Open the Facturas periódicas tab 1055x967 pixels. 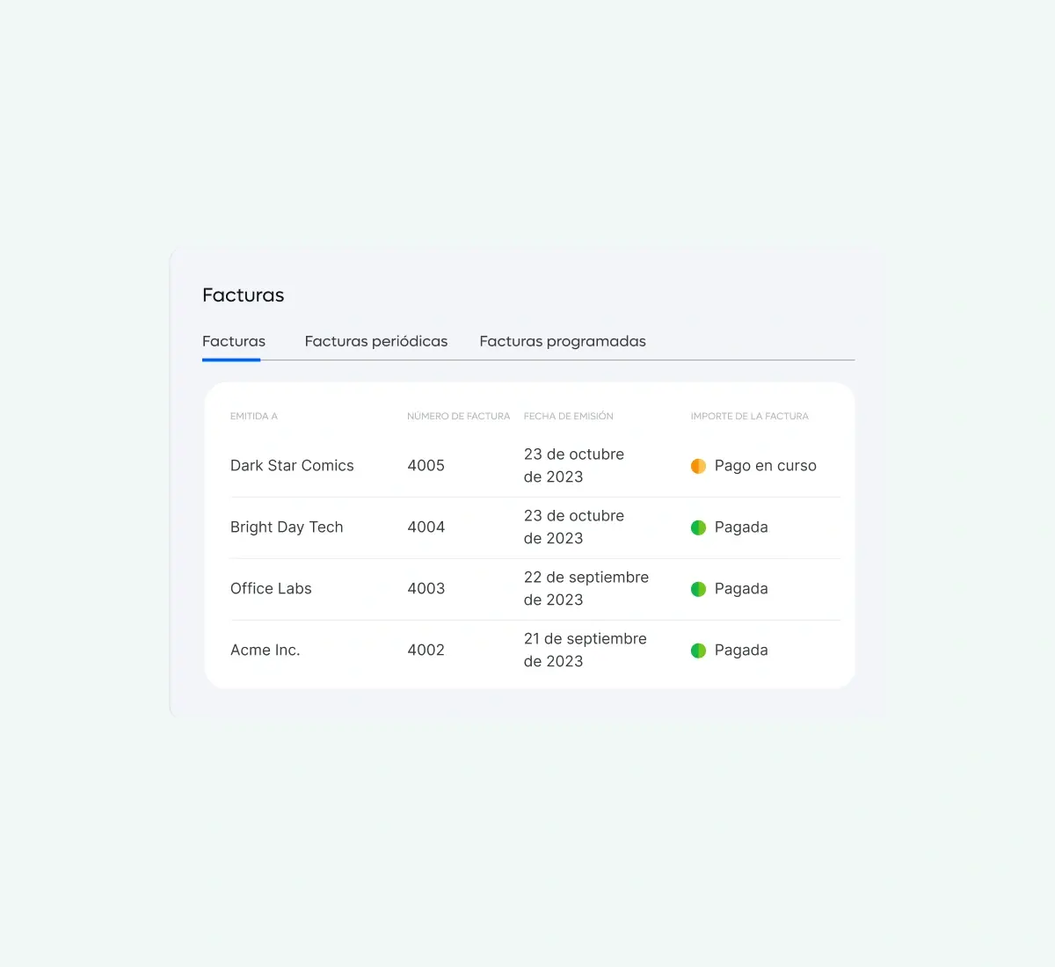tap(376, 341)
